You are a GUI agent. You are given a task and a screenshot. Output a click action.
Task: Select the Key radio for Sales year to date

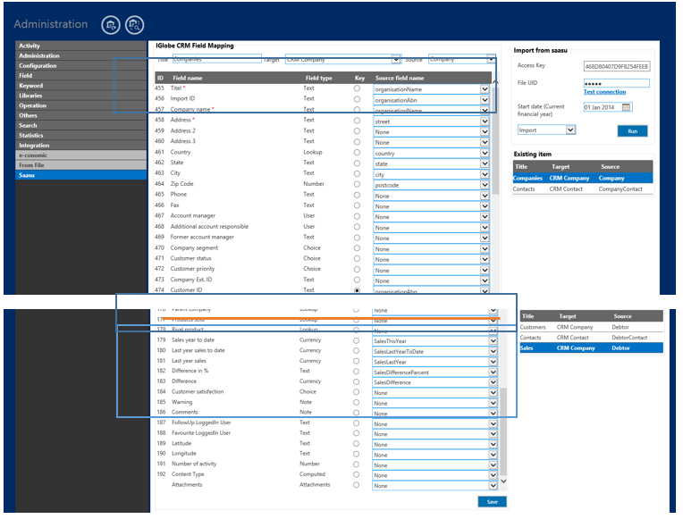coord(357,340)
